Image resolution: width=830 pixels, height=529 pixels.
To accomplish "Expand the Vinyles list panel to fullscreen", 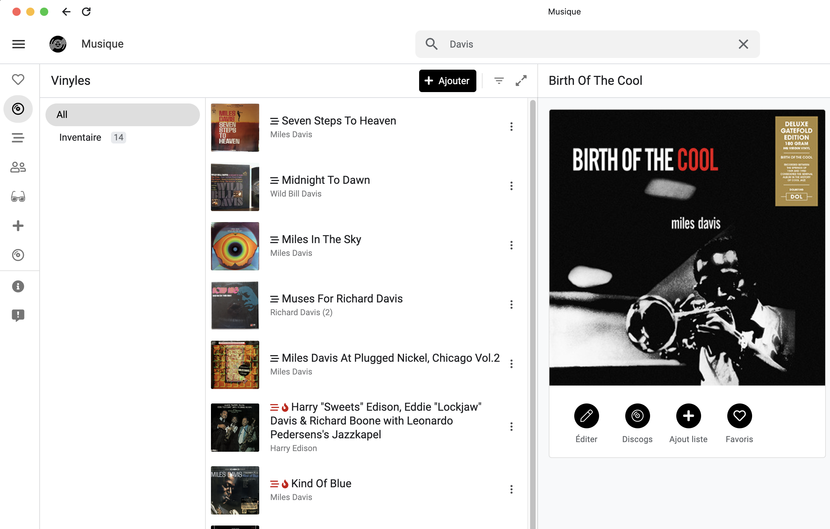I will (521, 81).
